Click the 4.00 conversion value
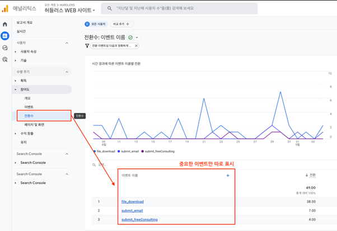The height and width of the screenshot is (231, 337). pyautogui.click(x=312, y=220)
